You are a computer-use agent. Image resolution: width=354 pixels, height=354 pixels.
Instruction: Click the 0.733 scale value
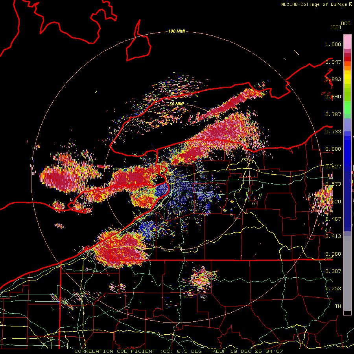333,132
